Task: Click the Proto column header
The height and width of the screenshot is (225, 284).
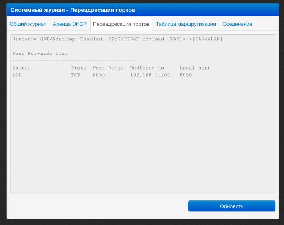Action: click(79, 68)
